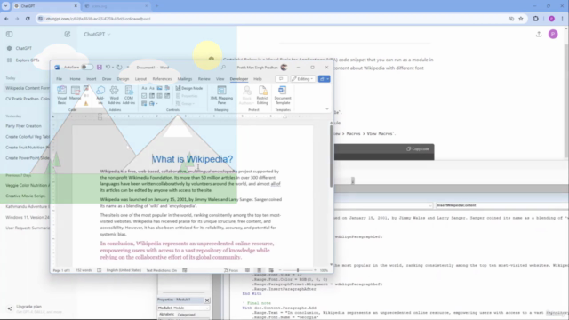This screenshot has width=569, height=320.
Task: Open the Chrome tab search dropdown
Action: (x=6, y=6)
